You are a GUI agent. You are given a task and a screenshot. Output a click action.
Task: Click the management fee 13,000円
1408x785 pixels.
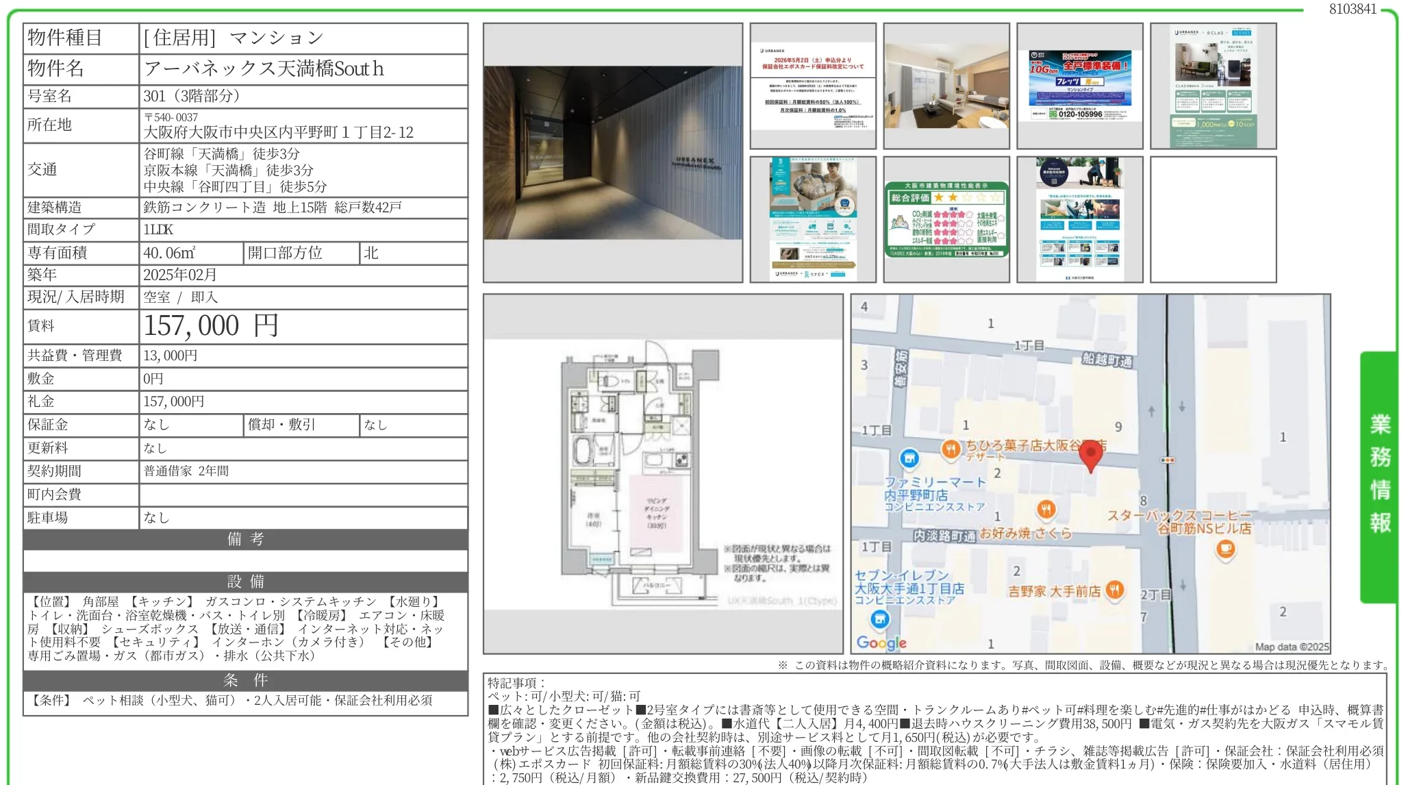(171, 356)
